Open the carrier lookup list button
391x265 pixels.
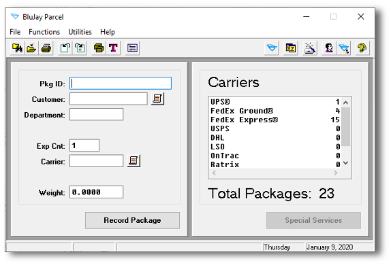coord(134,161)
